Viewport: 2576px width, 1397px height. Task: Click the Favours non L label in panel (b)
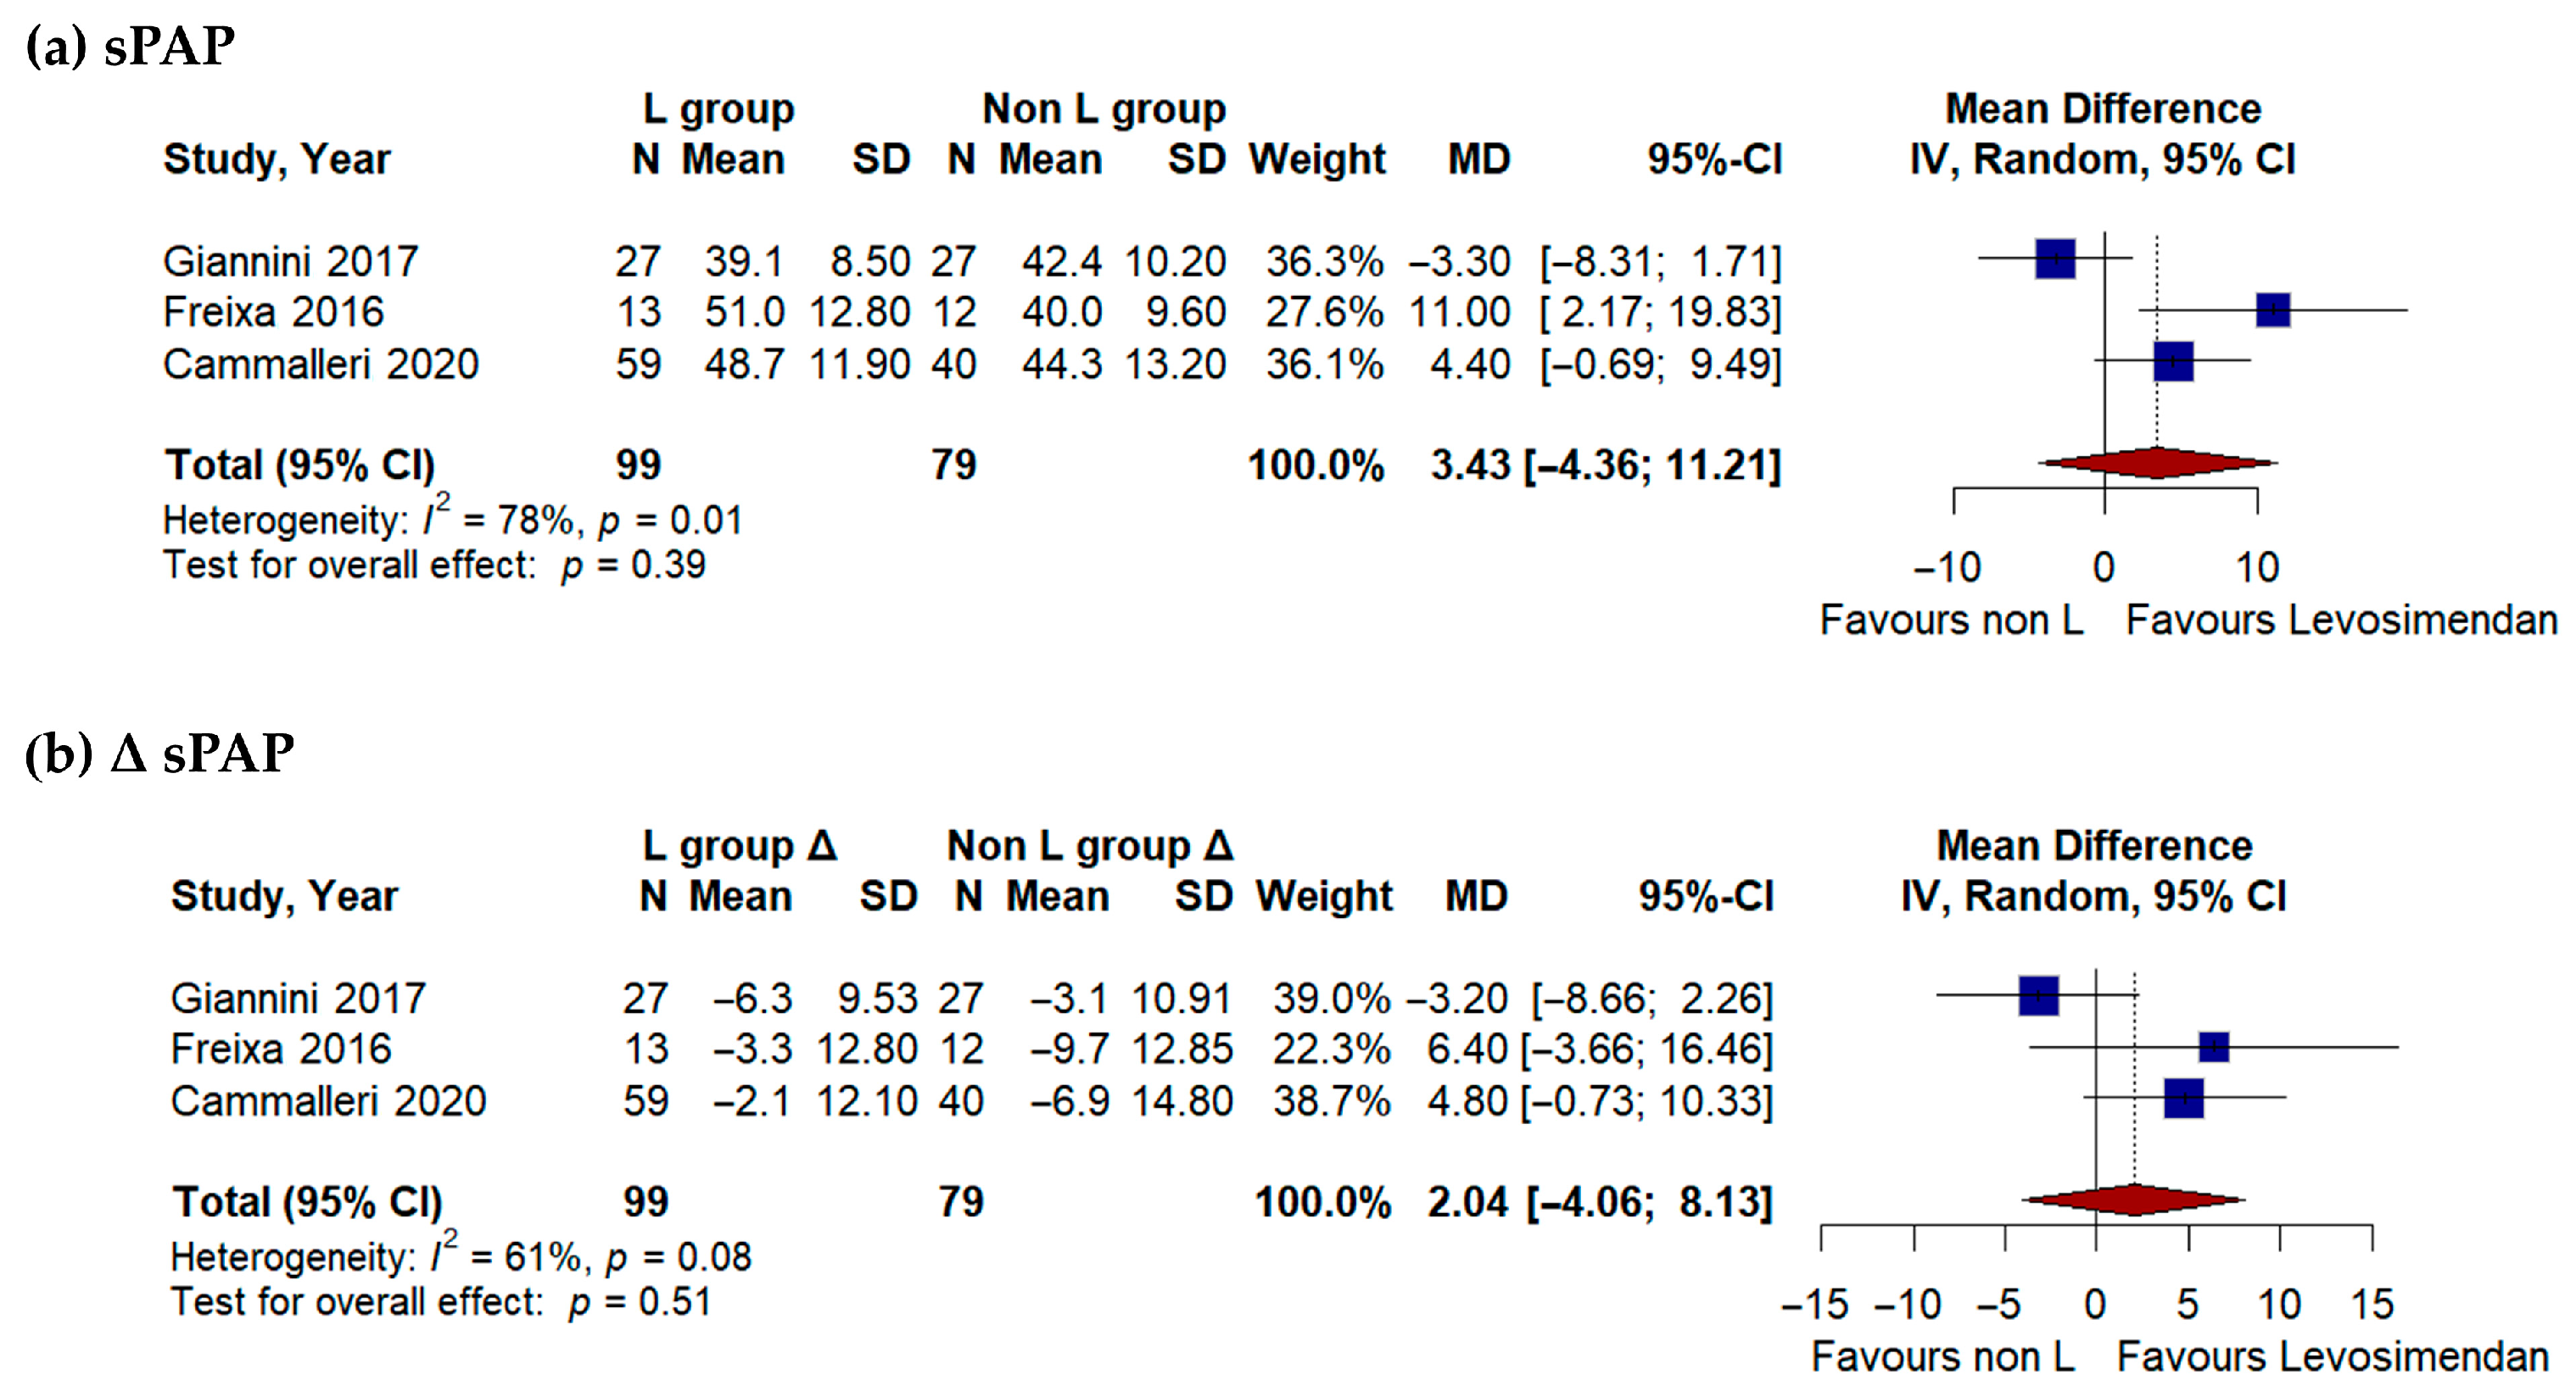point(1943,1357)
